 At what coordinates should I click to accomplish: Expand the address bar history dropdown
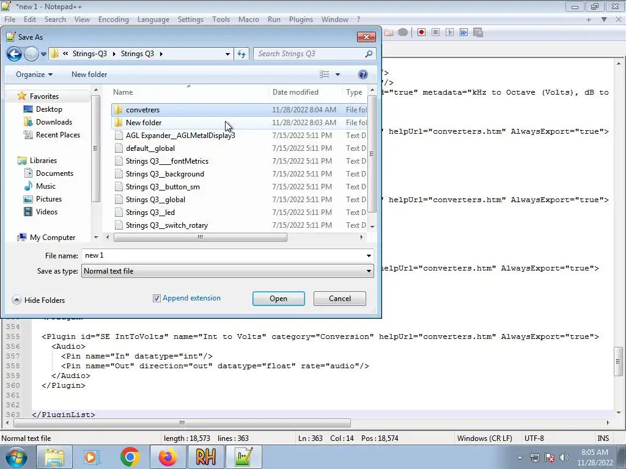coord(227,54)
